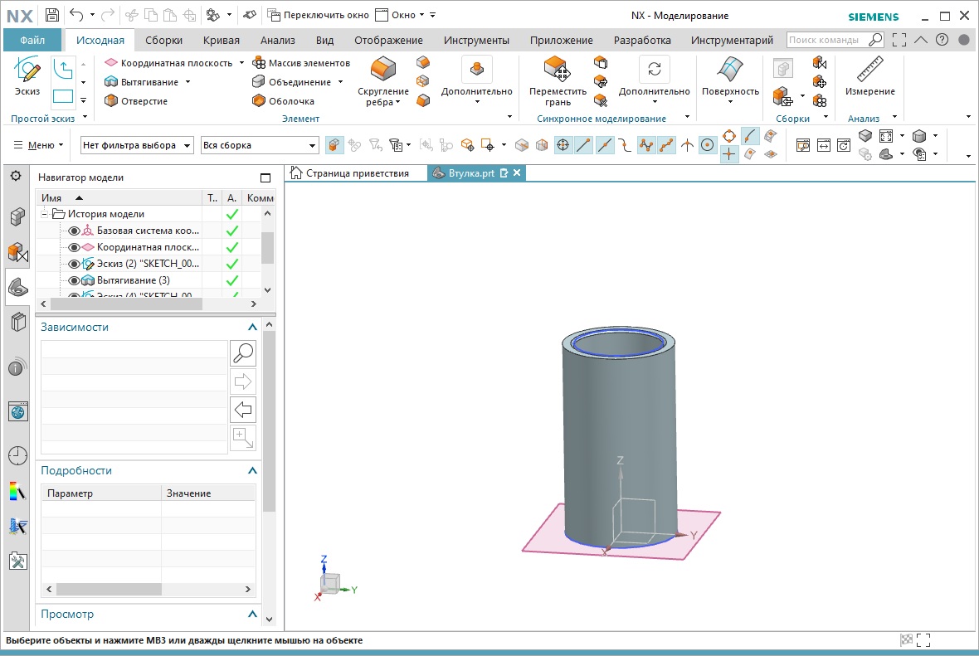979x656 pixels.
Task: Click the Поверхность surface icon
Action: [x=730, y=70]
